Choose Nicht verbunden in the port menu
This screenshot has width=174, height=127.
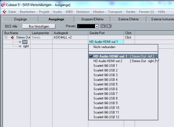pos(123,47)
